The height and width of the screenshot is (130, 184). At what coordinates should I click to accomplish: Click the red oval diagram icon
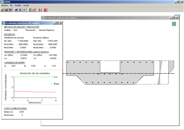[x=34, y=10]
